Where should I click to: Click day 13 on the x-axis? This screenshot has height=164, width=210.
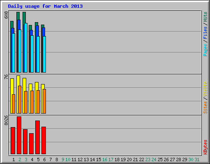click(86, 159)
